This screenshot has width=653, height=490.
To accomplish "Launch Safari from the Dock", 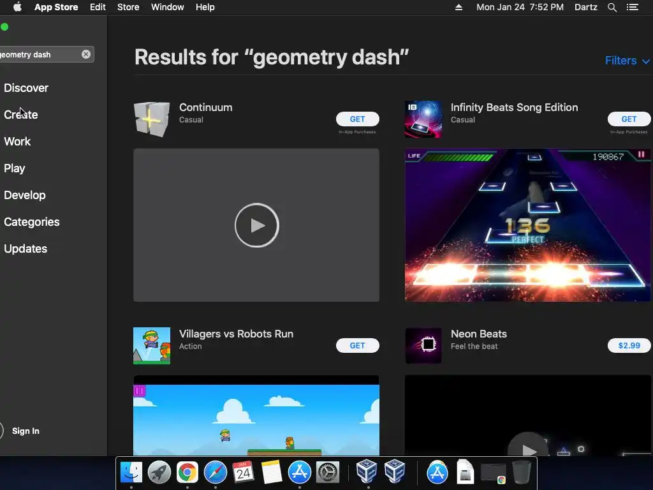I will [x=216, y=472].
